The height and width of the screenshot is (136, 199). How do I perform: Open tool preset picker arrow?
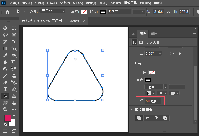pyautogui.click(x=24, y=12)
